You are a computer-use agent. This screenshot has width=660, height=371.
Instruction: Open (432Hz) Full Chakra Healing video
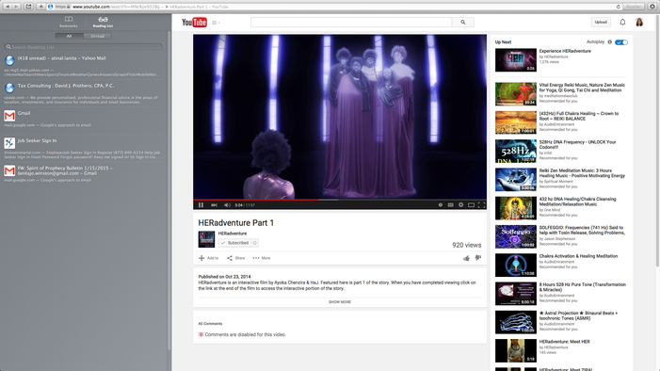tap(579, 116)
